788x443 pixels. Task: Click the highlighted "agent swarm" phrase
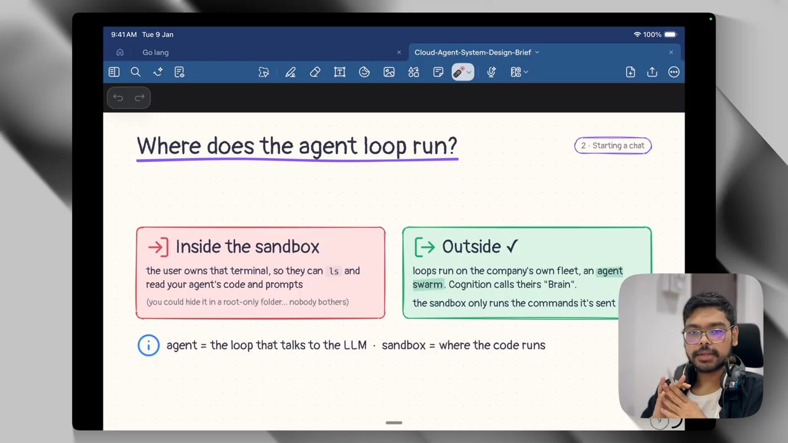pos(518,277)
